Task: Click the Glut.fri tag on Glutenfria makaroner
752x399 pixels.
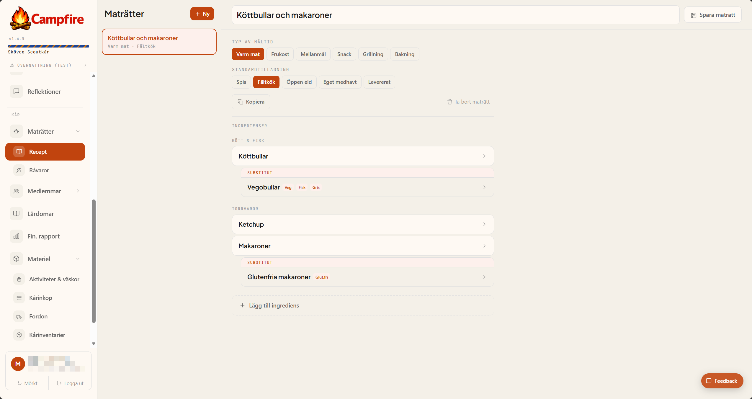Action: coord(321,277)
